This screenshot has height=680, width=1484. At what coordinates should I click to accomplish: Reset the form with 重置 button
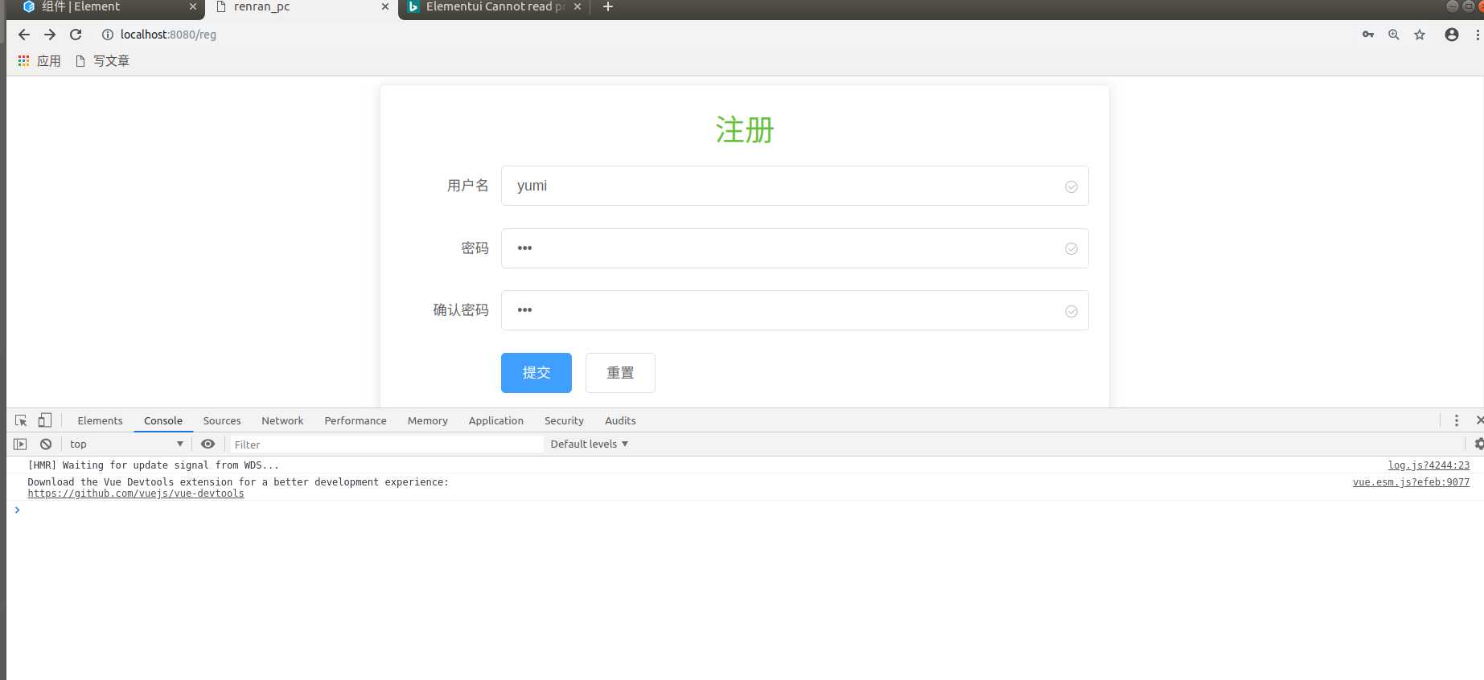pos(620,373)
